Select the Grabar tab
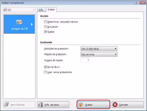Viewport: 147px width, 111px height. (x=51, y=10)
